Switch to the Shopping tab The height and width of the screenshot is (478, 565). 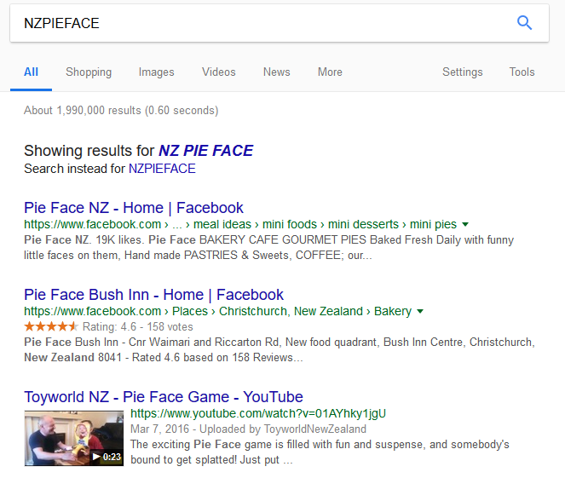pos(89,72)
